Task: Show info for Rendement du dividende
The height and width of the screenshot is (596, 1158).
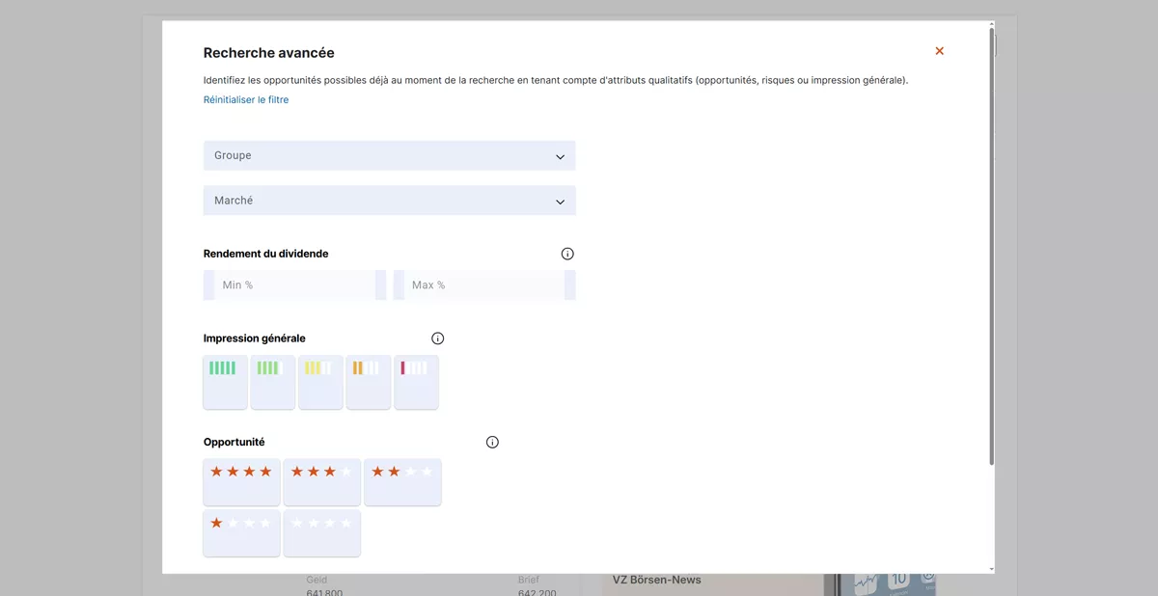Action: tap(567, 255)
